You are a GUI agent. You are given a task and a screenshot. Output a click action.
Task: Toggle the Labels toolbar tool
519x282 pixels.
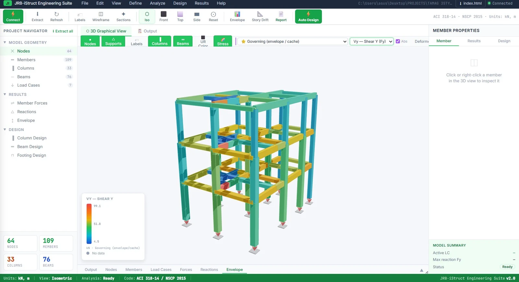(80, 17)
